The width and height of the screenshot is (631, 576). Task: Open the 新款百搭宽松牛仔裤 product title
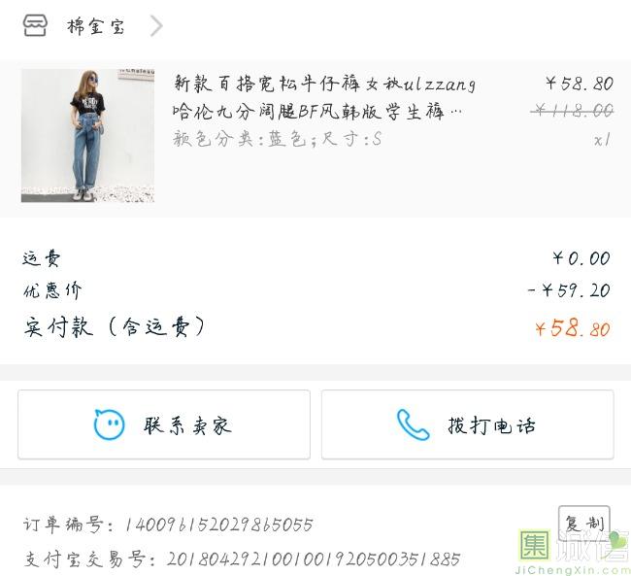(x=324, y=97)
